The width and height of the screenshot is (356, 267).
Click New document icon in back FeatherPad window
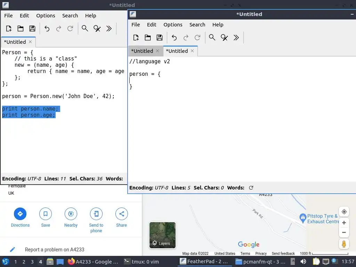pyautogui.click(x=9, y=29)
